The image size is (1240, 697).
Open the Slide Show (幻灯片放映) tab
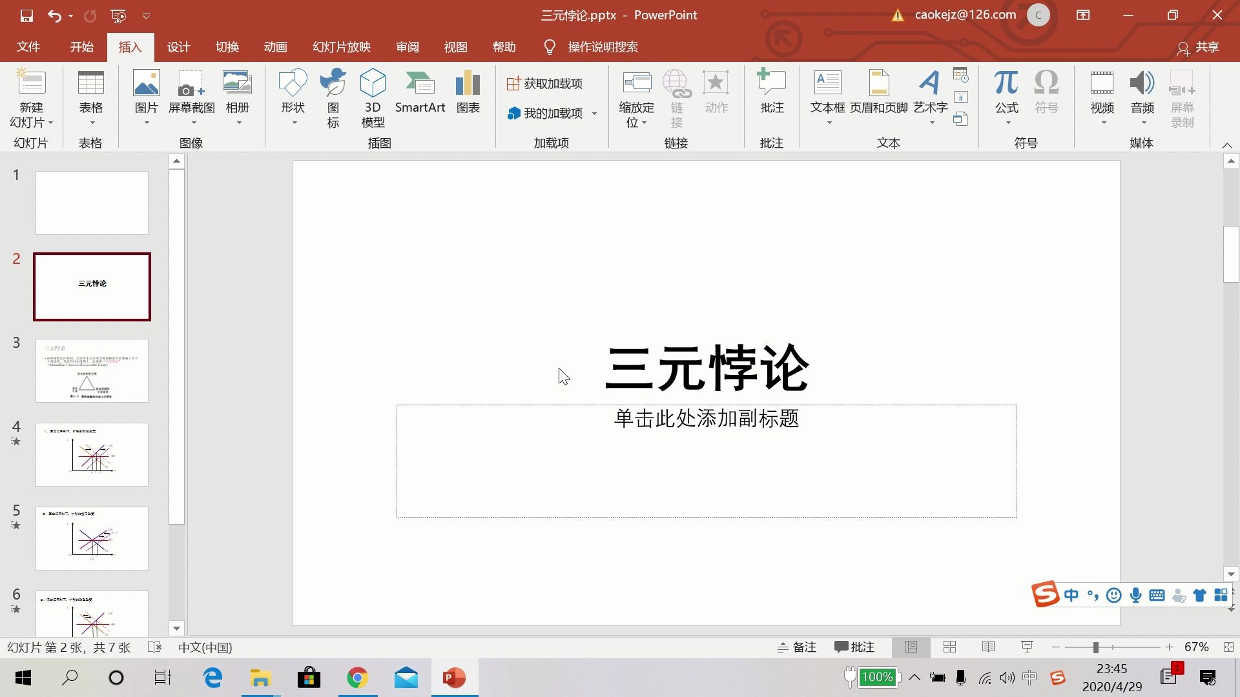click(x=342, y=47)
